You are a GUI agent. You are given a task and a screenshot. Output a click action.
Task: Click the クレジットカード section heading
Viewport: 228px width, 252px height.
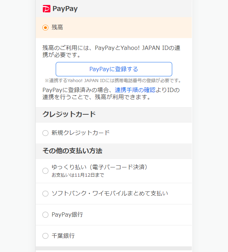tap(69, 114)
